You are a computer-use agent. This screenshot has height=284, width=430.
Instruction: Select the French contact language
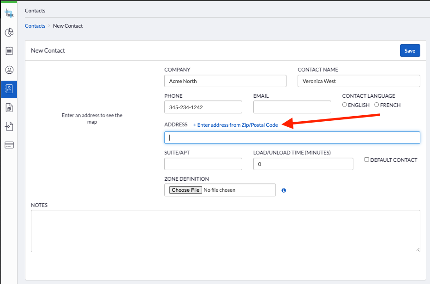(376, 105)
